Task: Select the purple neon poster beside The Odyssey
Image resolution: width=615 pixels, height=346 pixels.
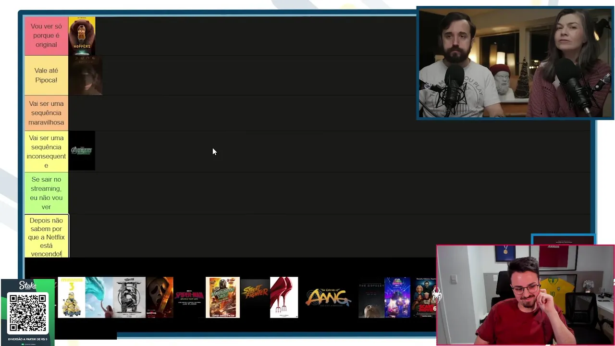Action: click(x=397, y=297)
